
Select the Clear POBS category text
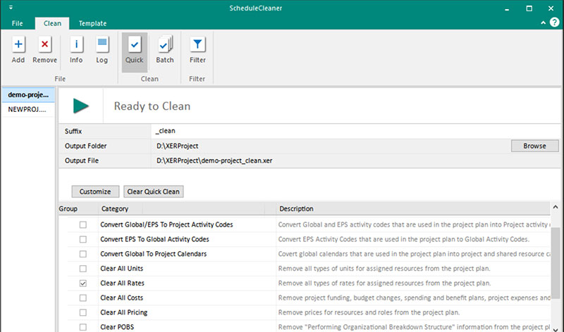117,327
